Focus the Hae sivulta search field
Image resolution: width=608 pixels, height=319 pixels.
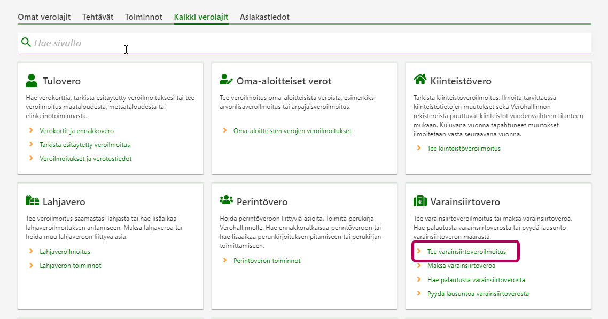point(310,43)
